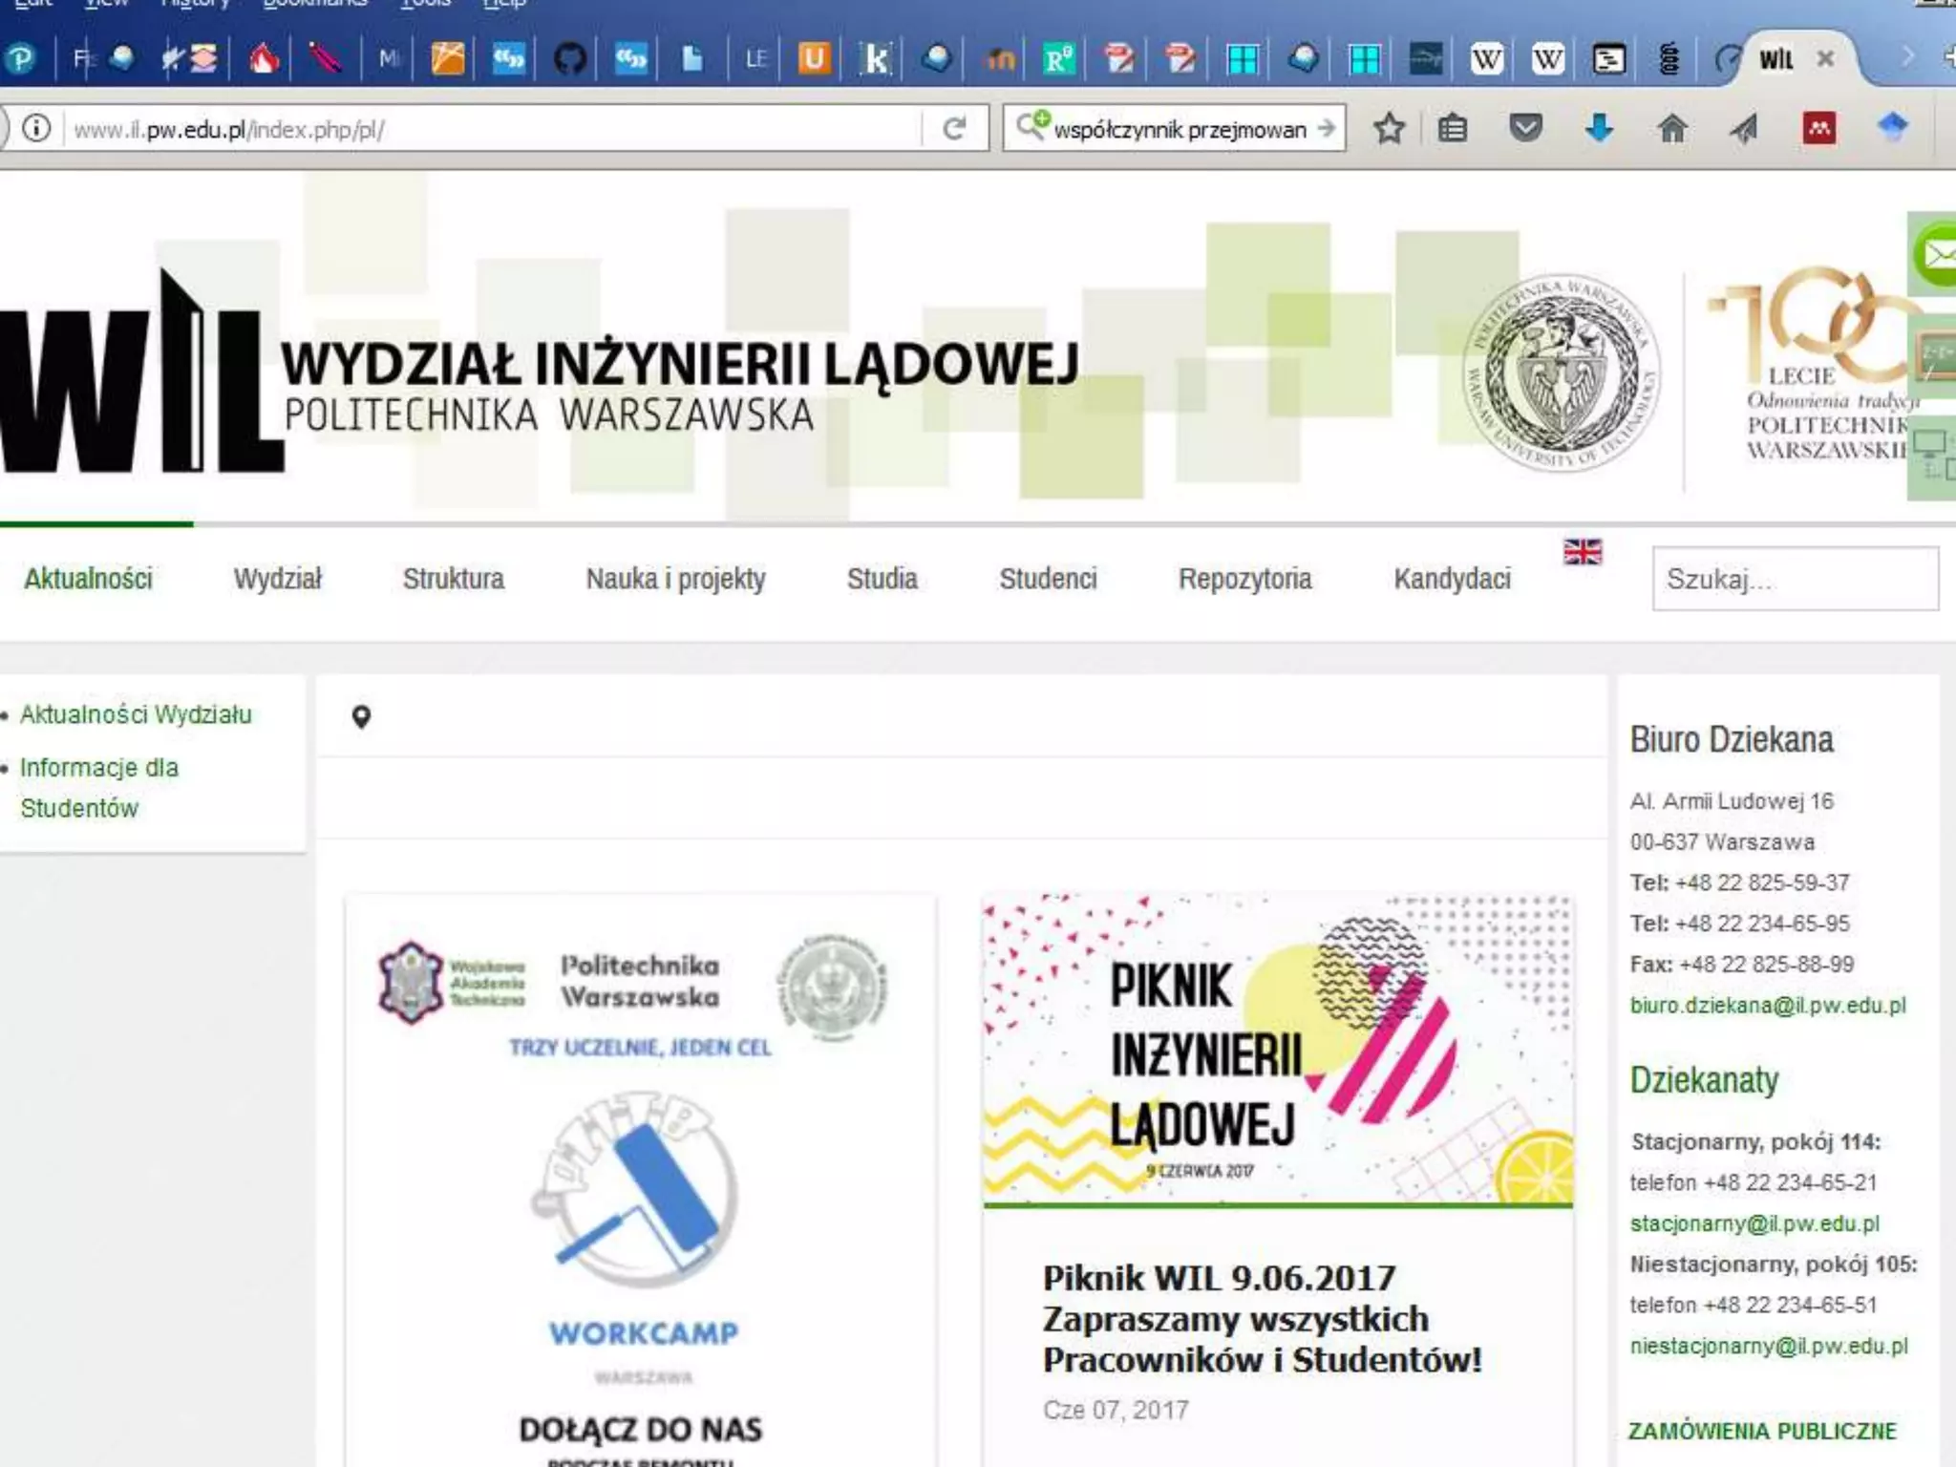
Task: Click the Aktualności Wydziału sidebar link
Action: (136, 714)
